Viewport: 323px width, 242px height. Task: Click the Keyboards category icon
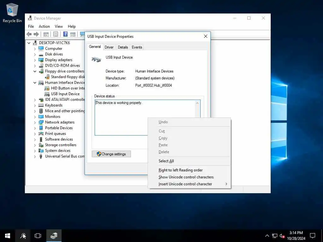tap(41, 105)
